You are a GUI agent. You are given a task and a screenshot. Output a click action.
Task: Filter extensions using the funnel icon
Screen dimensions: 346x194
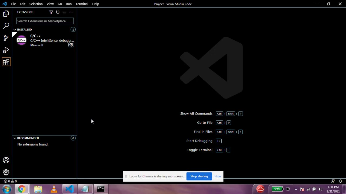point(51,12)
